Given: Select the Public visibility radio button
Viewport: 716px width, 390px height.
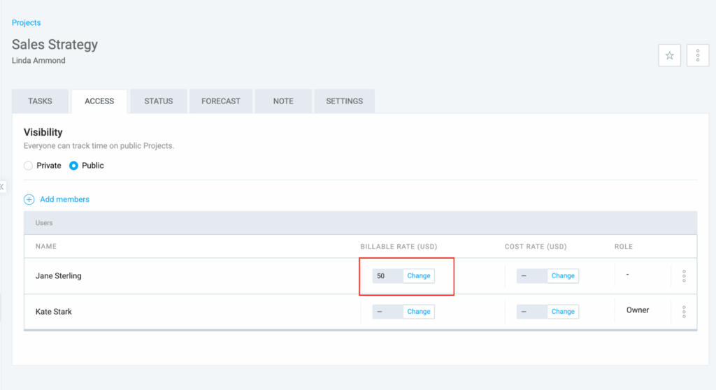Looking at the screenshot, I should click(74, 166).
